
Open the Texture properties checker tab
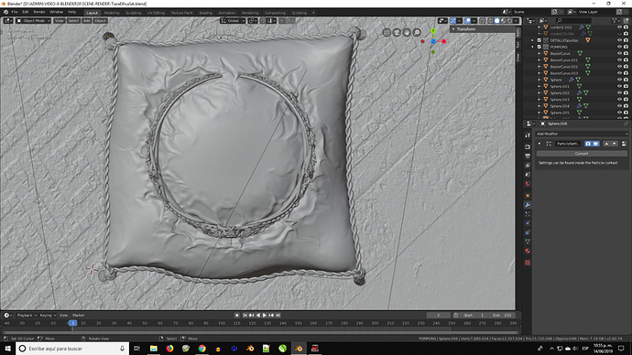[528, 263]
